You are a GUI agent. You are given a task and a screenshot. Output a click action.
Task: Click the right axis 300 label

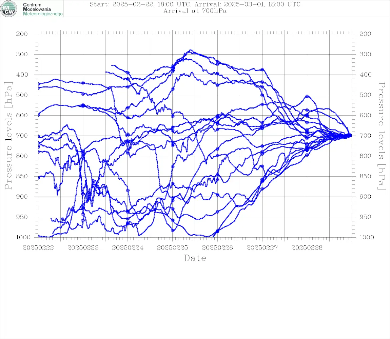tap(365, 54)
